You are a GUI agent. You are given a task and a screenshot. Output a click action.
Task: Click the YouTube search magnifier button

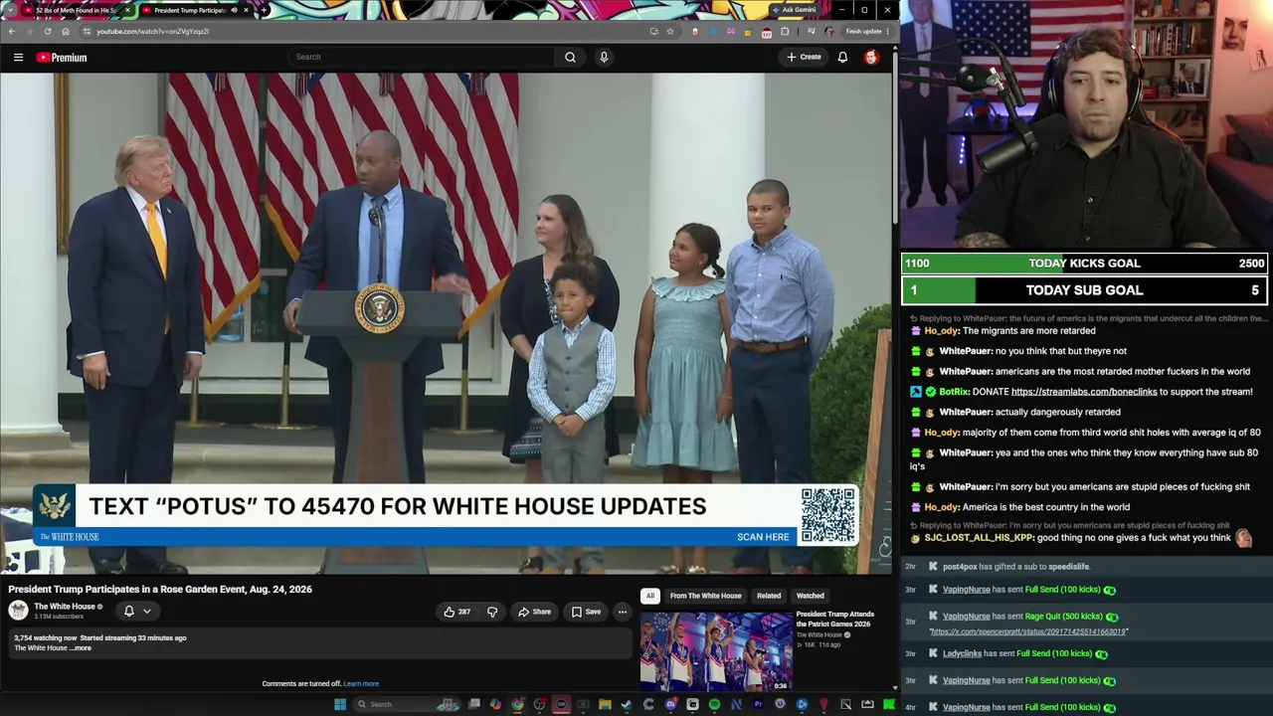(570, 57)
